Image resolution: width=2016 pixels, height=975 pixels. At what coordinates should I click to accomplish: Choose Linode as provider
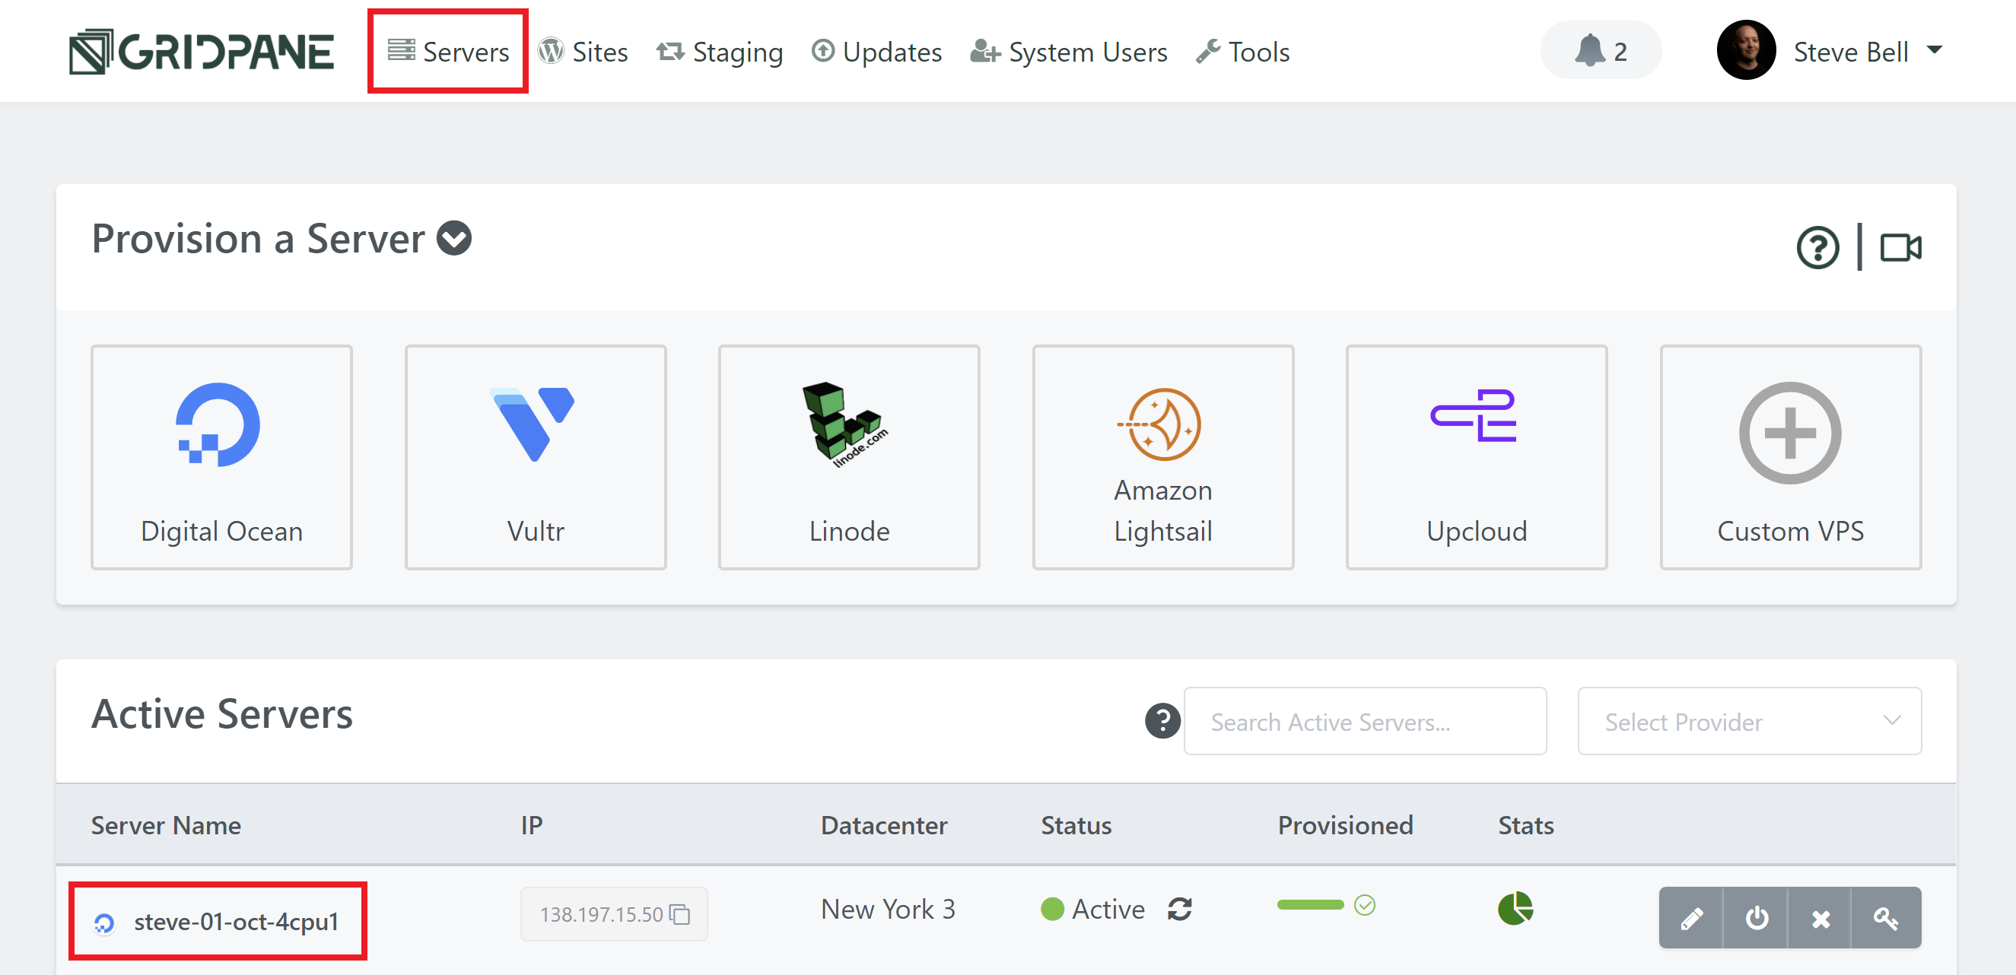tap(849, 458)
